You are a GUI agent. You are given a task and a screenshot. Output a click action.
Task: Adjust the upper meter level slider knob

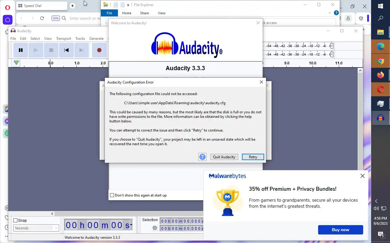331,46
